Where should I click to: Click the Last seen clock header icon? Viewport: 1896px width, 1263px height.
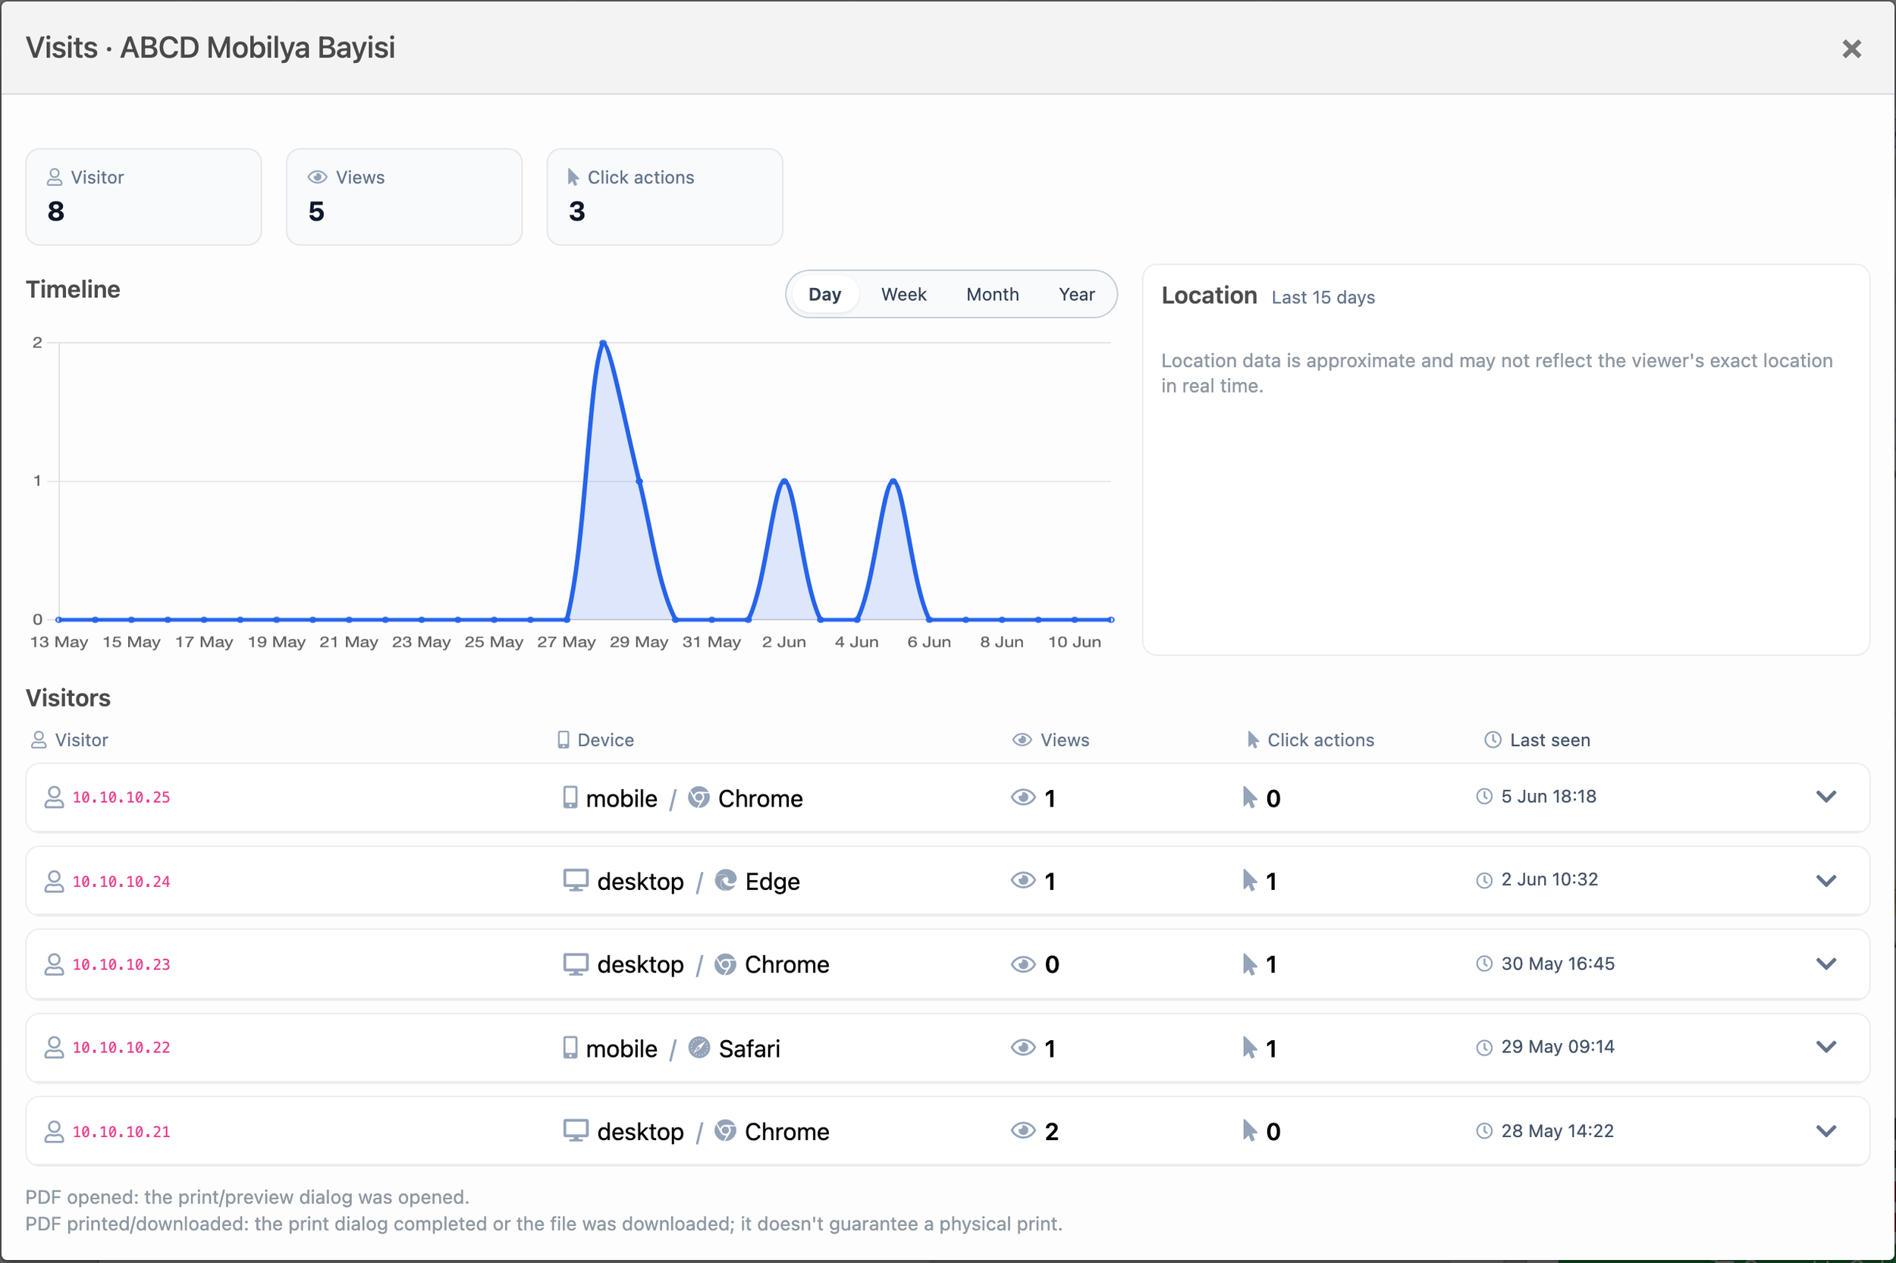pyautogui.click(x=1493, y=739)
